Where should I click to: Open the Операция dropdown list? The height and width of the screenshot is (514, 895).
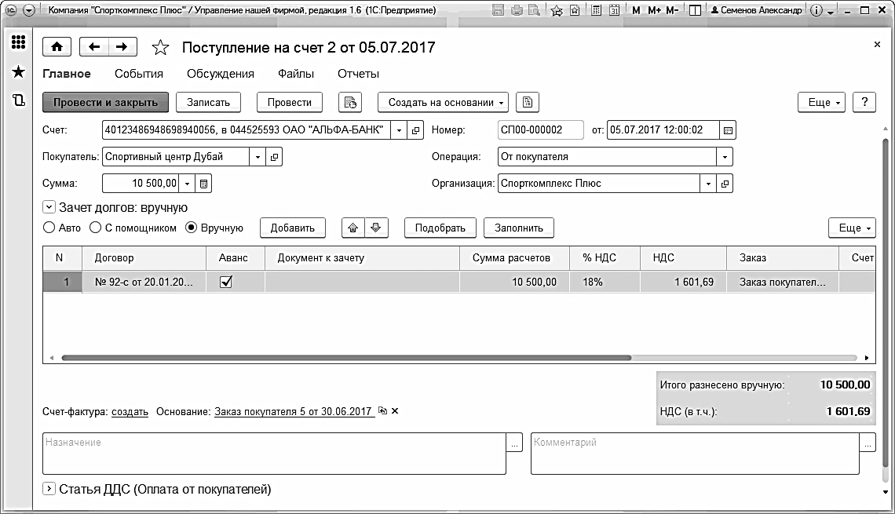point(725,157)
